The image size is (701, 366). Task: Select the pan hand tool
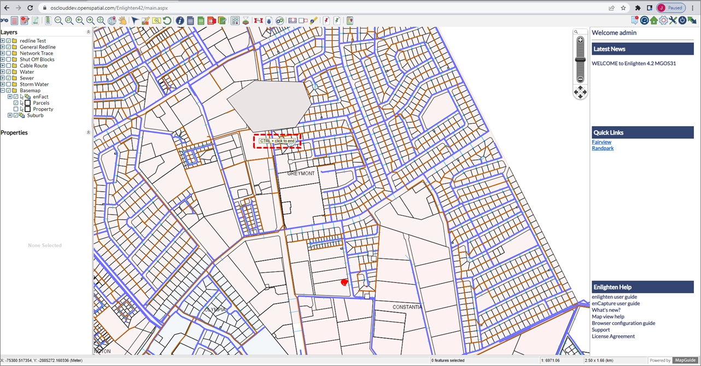click(122, 21)
